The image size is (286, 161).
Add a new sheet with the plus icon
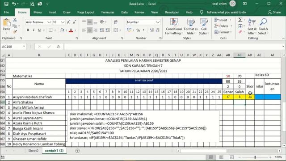(77, 151)
